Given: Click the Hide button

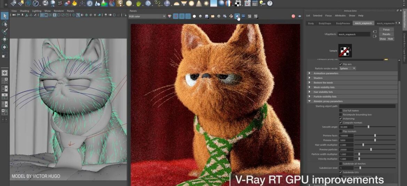Looking at the screenshot, I should (x=390, y=39).
